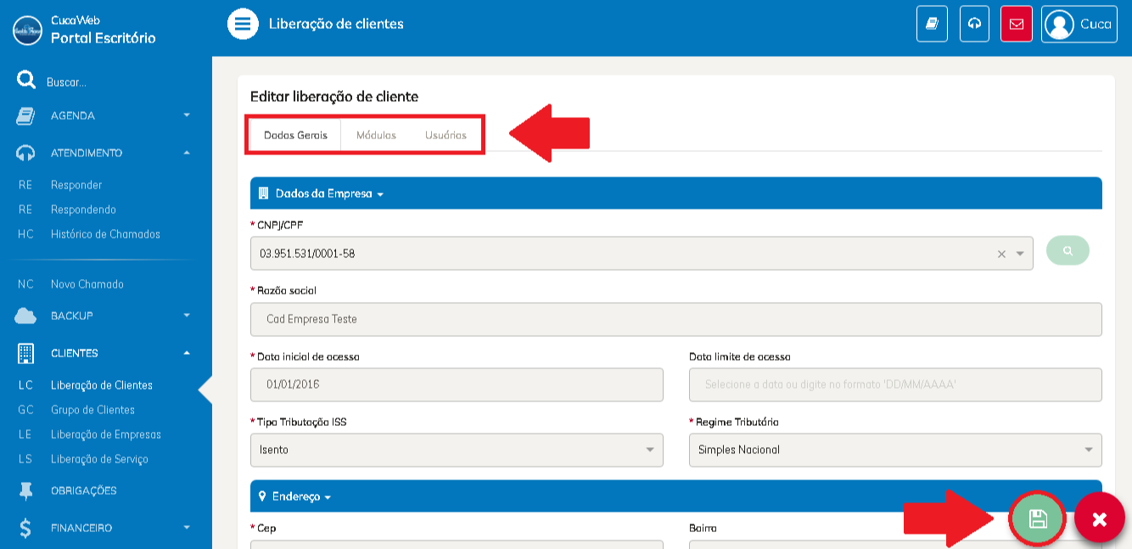Open the manual book icon in header

click(x=932, y=24)
